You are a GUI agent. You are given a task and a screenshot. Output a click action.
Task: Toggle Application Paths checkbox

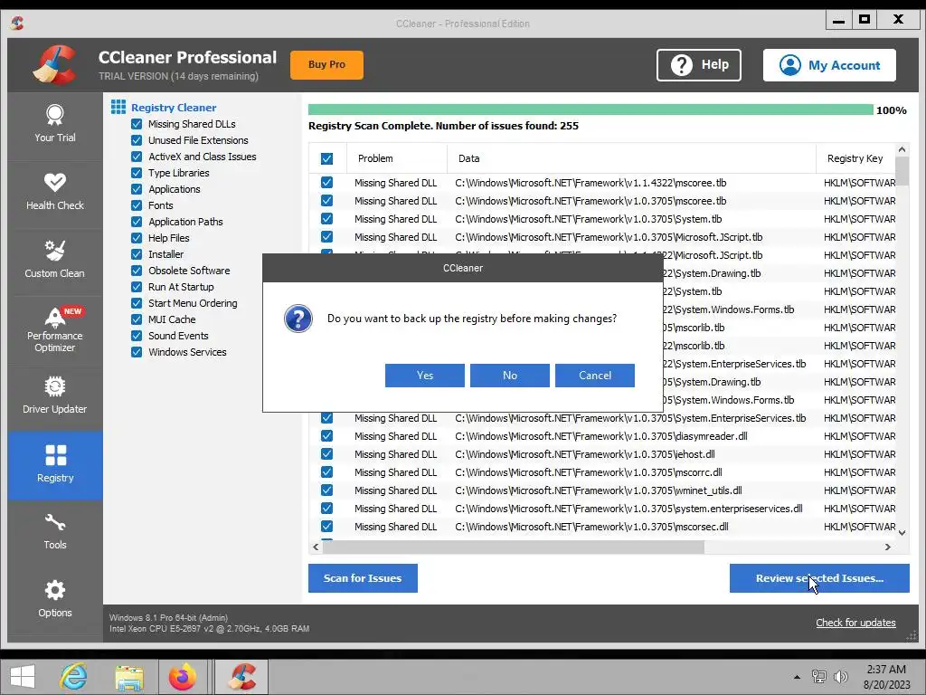[137, 222]
